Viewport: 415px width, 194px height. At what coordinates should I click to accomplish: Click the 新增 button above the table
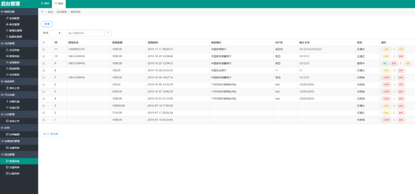[x=47, y=24]
